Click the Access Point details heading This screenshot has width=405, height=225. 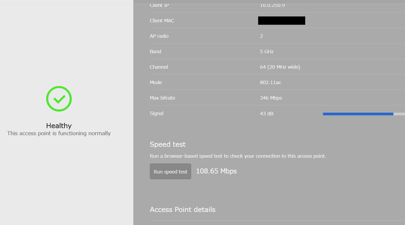183,210
